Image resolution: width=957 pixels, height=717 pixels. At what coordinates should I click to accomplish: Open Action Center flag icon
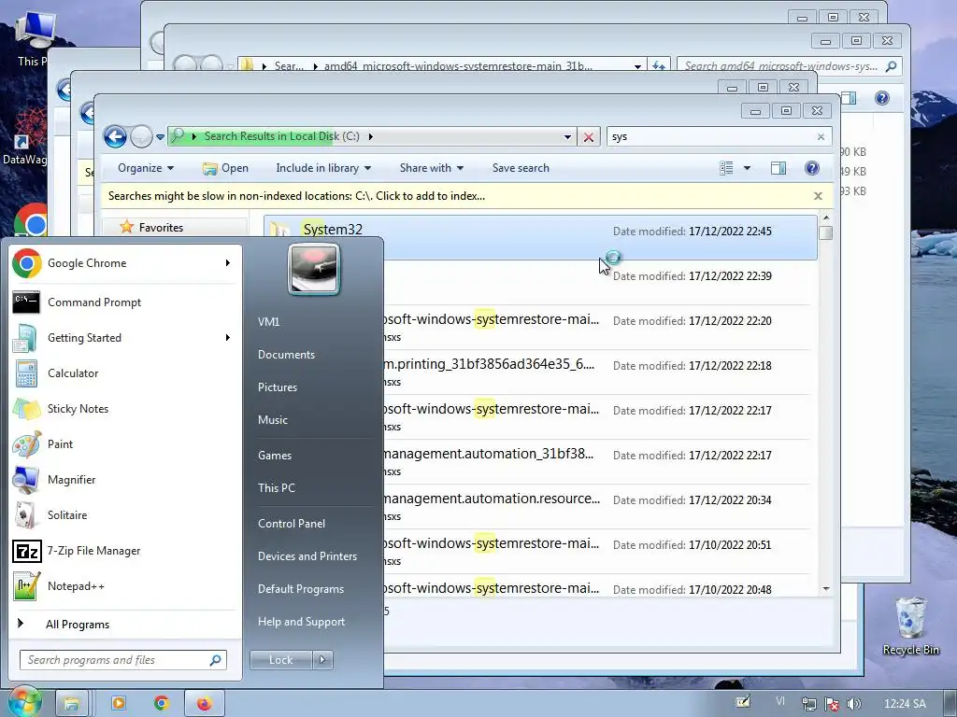[831, 704]
